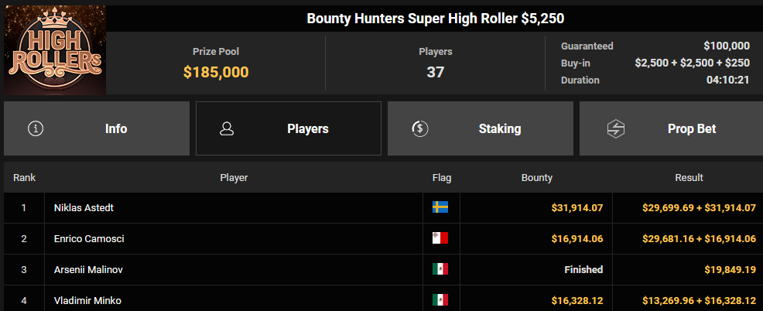
Task: Select player Niklas Astedt
Action: pos(84,208)
